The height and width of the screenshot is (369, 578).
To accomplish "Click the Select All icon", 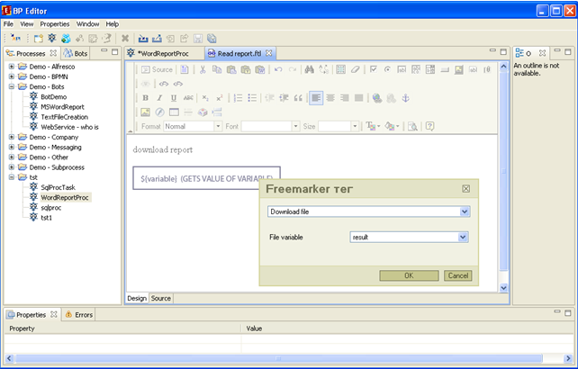I will click(341, 69).
